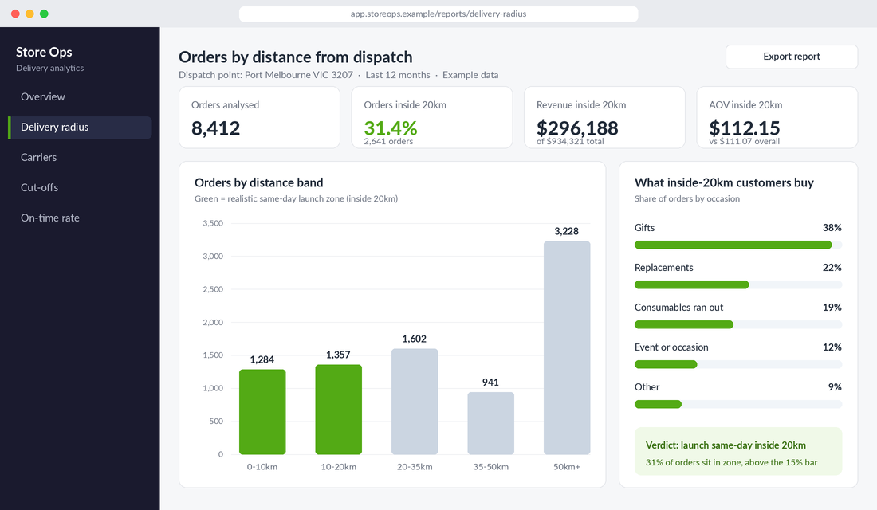Click the 38% Gifts share value

(832, 228)
